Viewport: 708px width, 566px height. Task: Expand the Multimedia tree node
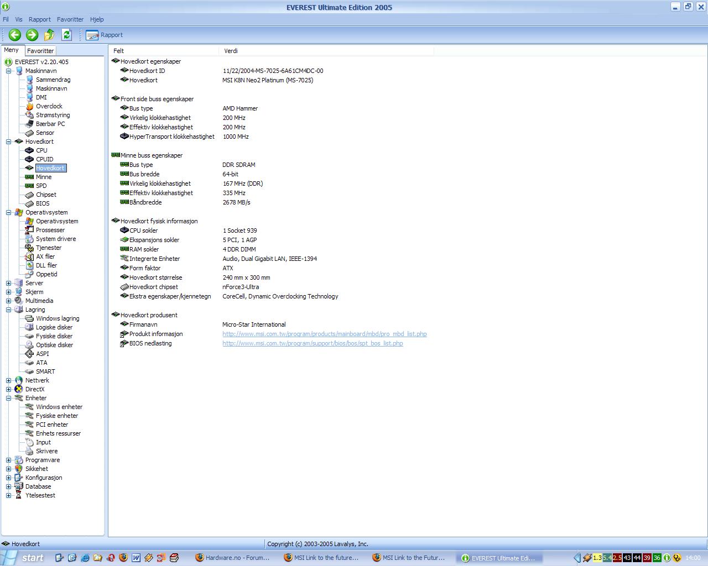coord(9,301)
